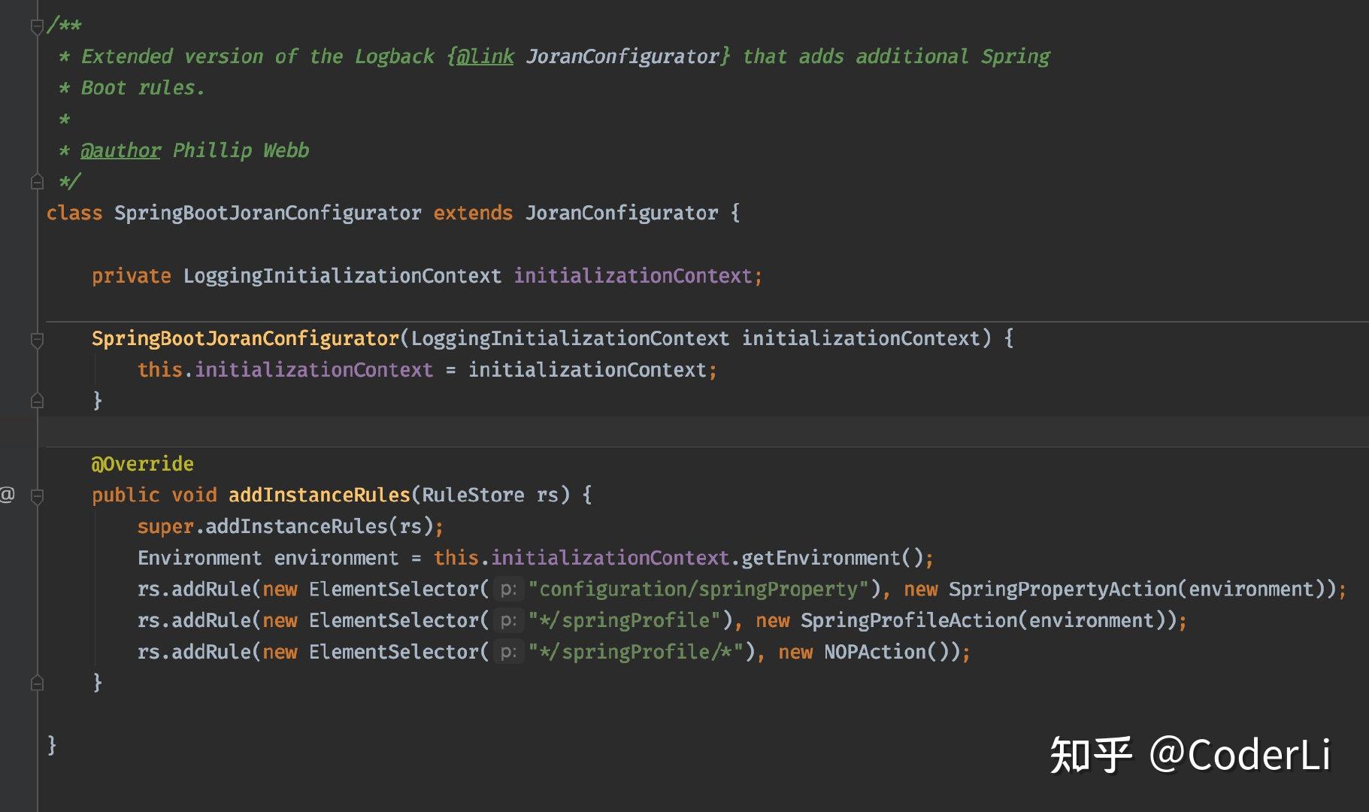
Task: Open the JoranConfigurator @link hyperlink
Action: [x=483, y=56]
